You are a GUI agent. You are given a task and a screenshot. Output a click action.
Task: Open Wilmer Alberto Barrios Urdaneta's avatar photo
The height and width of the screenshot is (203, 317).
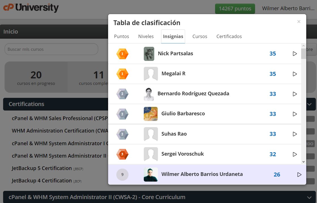[150, 174]
